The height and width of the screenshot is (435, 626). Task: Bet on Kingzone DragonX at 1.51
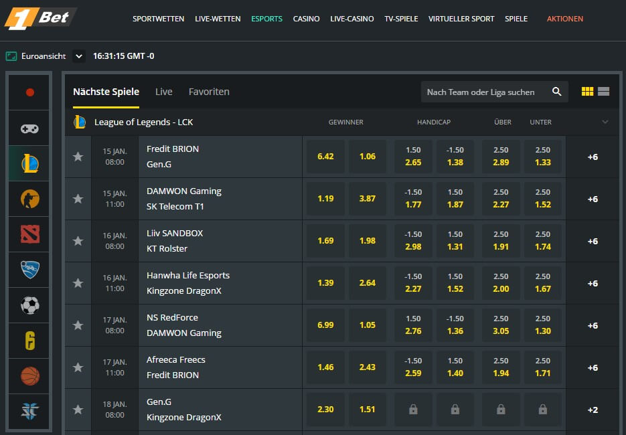tap(368, 410)
